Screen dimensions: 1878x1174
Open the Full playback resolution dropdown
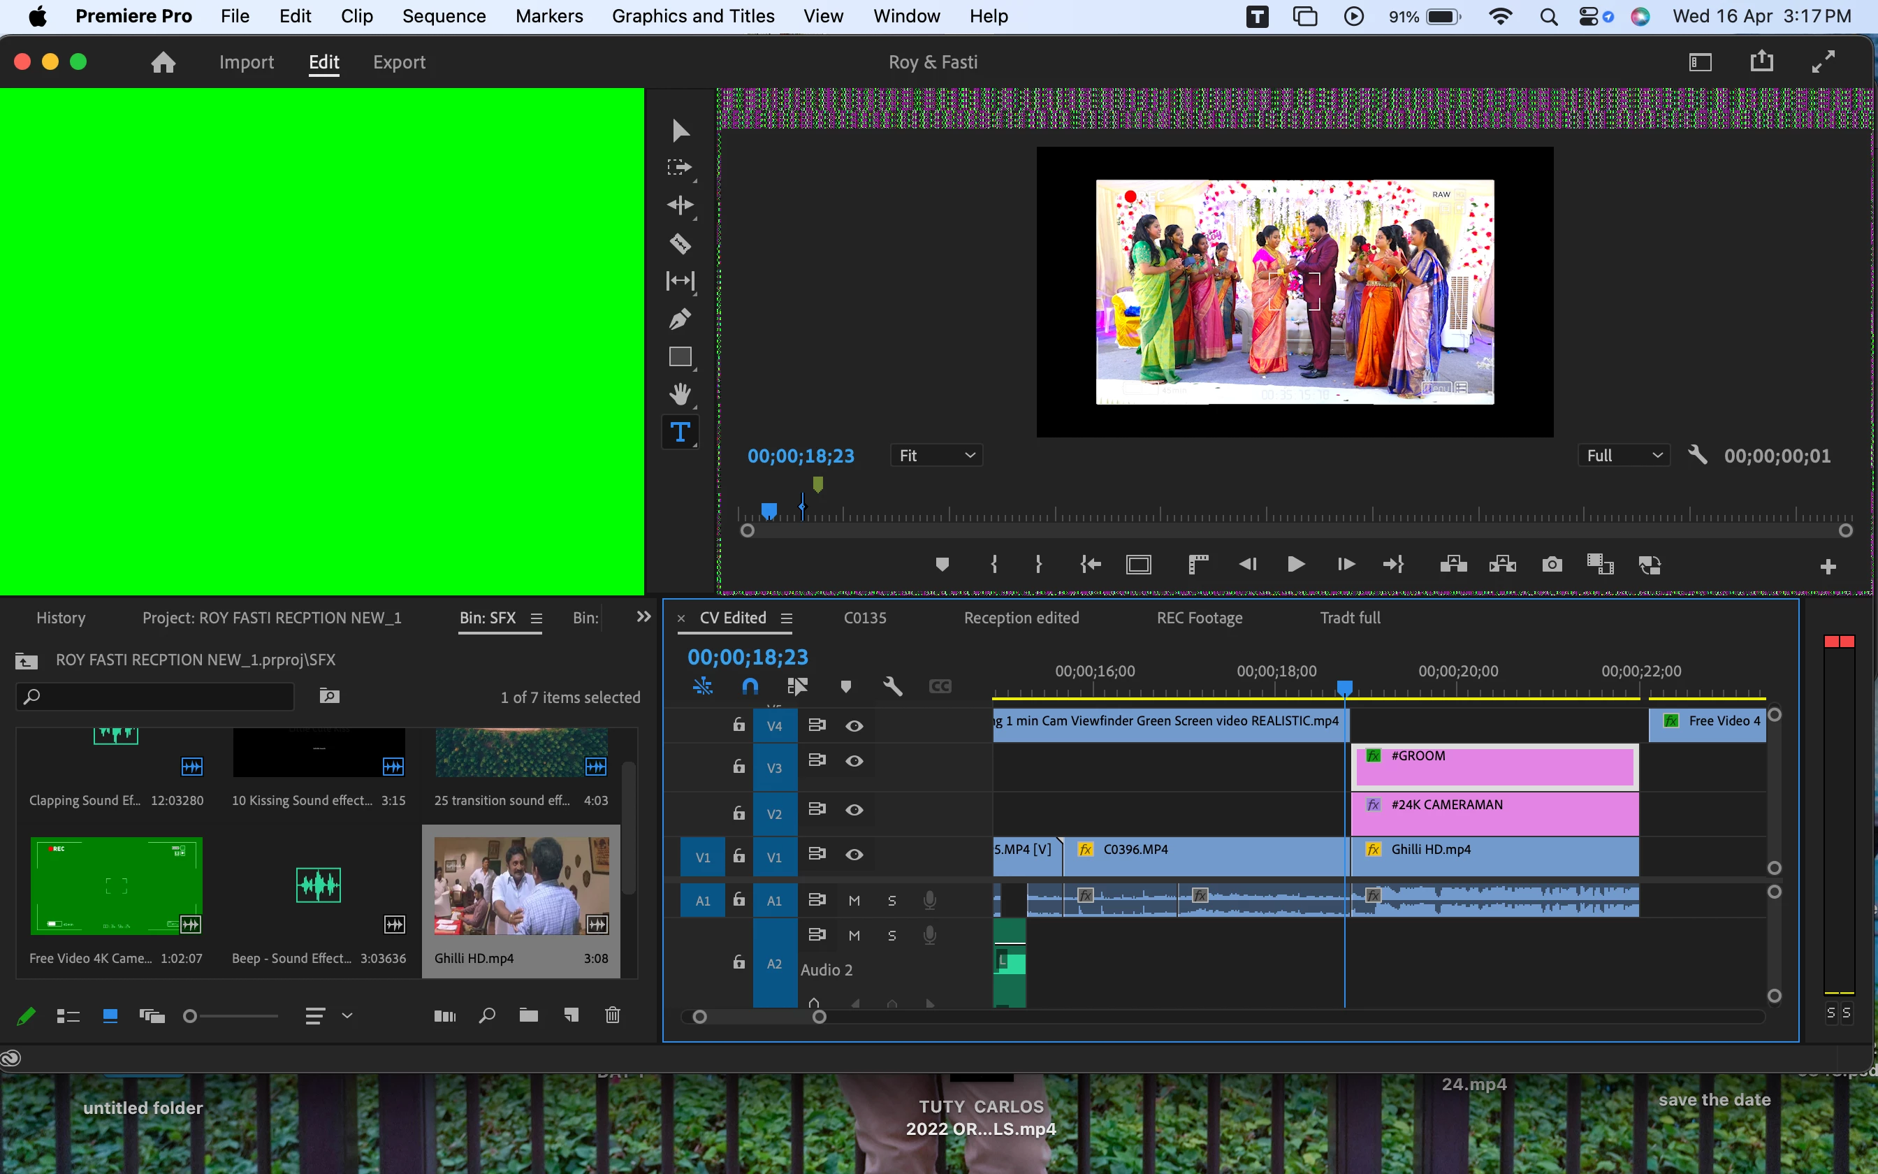tap(1624, 456)
